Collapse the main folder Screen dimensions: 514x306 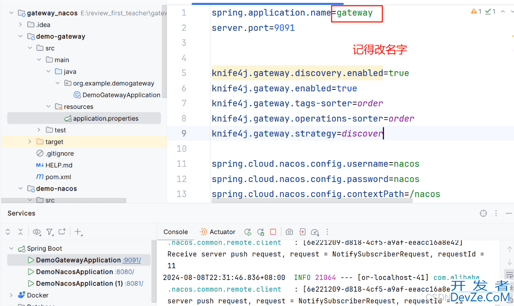[x=39, y=60]
